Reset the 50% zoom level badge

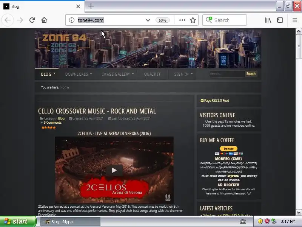[163, 20]
